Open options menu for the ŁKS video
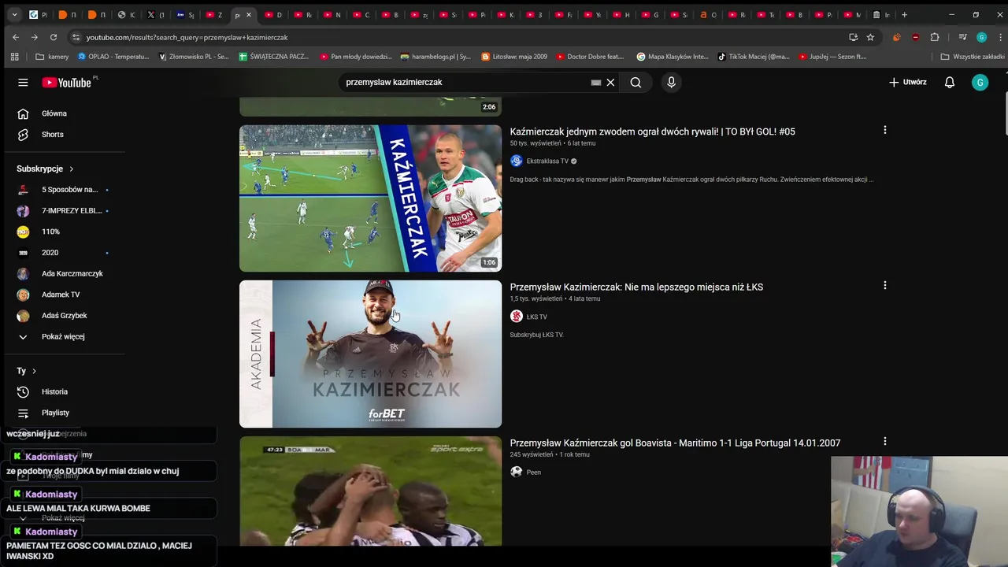This screenshot has width=1008, height=567. coord(884,285)
